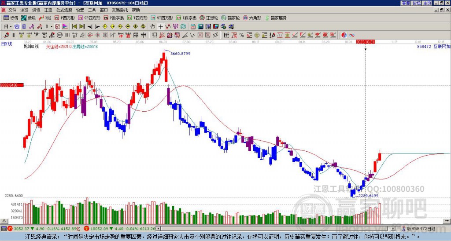Open the 论坛 link in title bar
This screenshot has width=451, height=241.
[x=417, y=3]
